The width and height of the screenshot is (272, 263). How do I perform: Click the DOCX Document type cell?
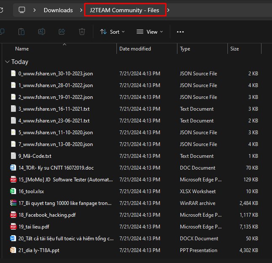[x=199, y=239]
